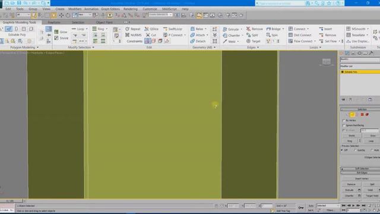Click the Insert Vertex button
The width and height of the screenshot is (380, 214).
pyautogui.click(x=362, y=178)
